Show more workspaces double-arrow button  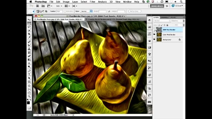167,6
